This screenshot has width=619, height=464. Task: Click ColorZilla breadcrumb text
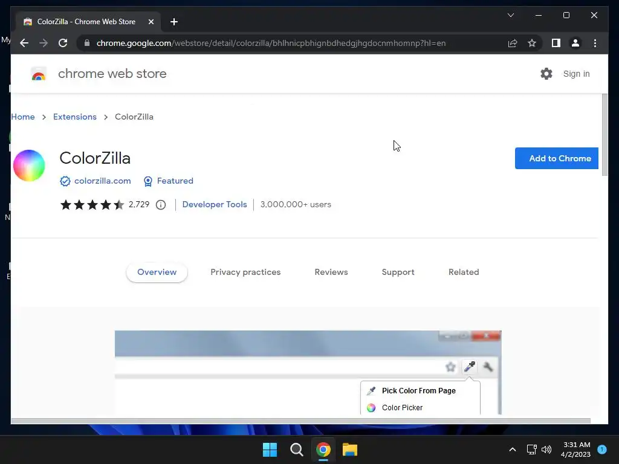click(134, 117)
